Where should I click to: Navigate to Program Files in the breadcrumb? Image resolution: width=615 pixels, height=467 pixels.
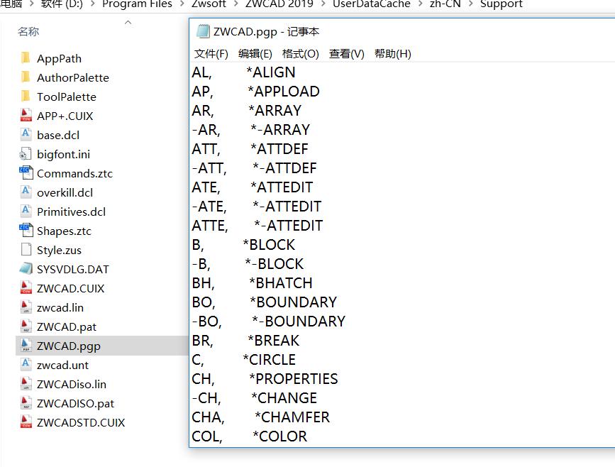tap(138, 4)
